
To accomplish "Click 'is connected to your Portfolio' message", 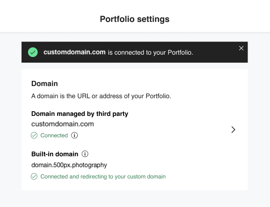I will click(x=150, y=52).
